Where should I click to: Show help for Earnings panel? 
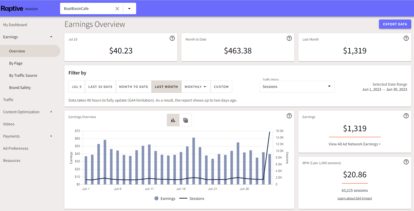click(x=406, y=116)
